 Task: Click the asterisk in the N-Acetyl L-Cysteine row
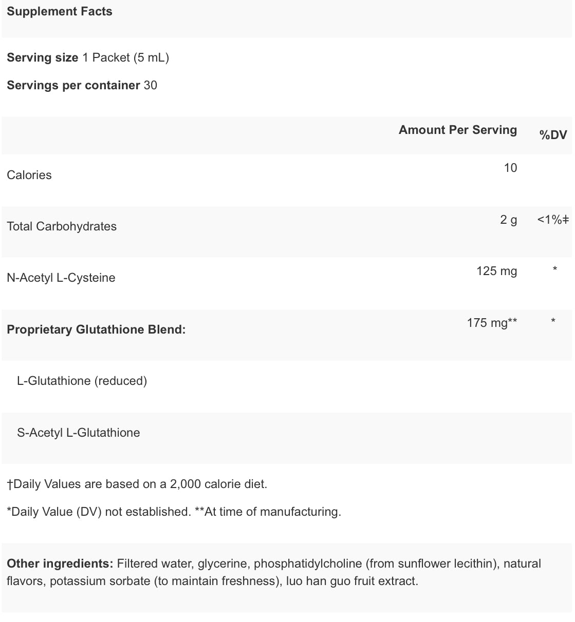pyautogui.click(x=554, y=269)
